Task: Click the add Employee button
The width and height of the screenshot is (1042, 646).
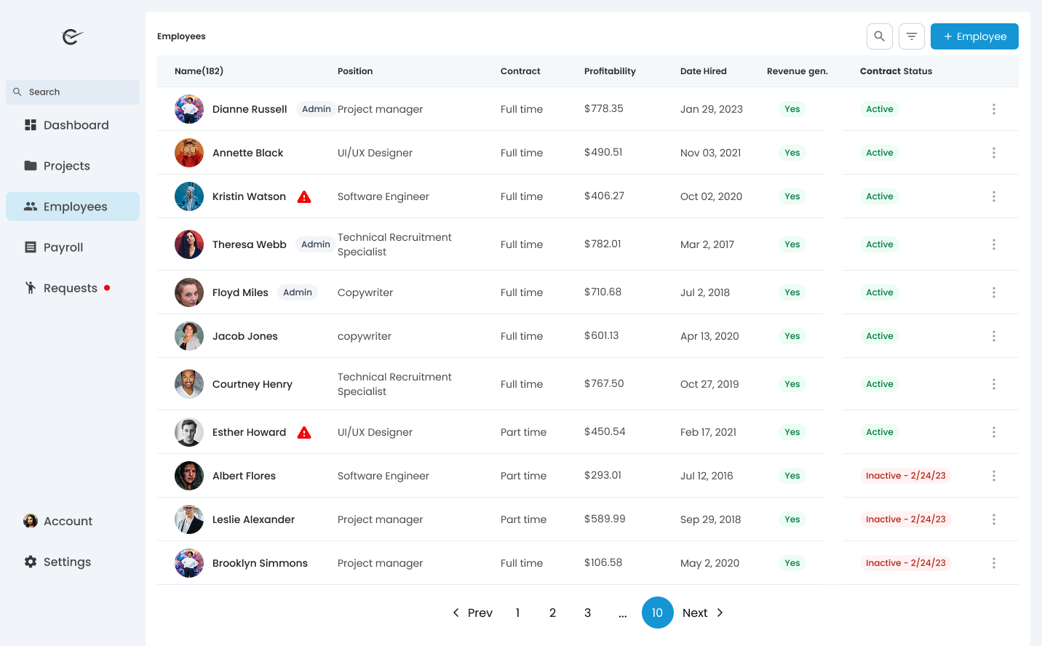Action: click(974, 36)
